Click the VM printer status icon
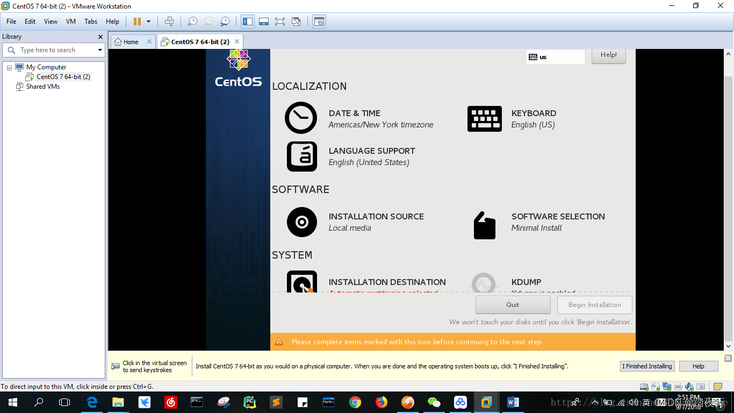The width and height of the screenshot is (734, 413). tap(678, 387)
